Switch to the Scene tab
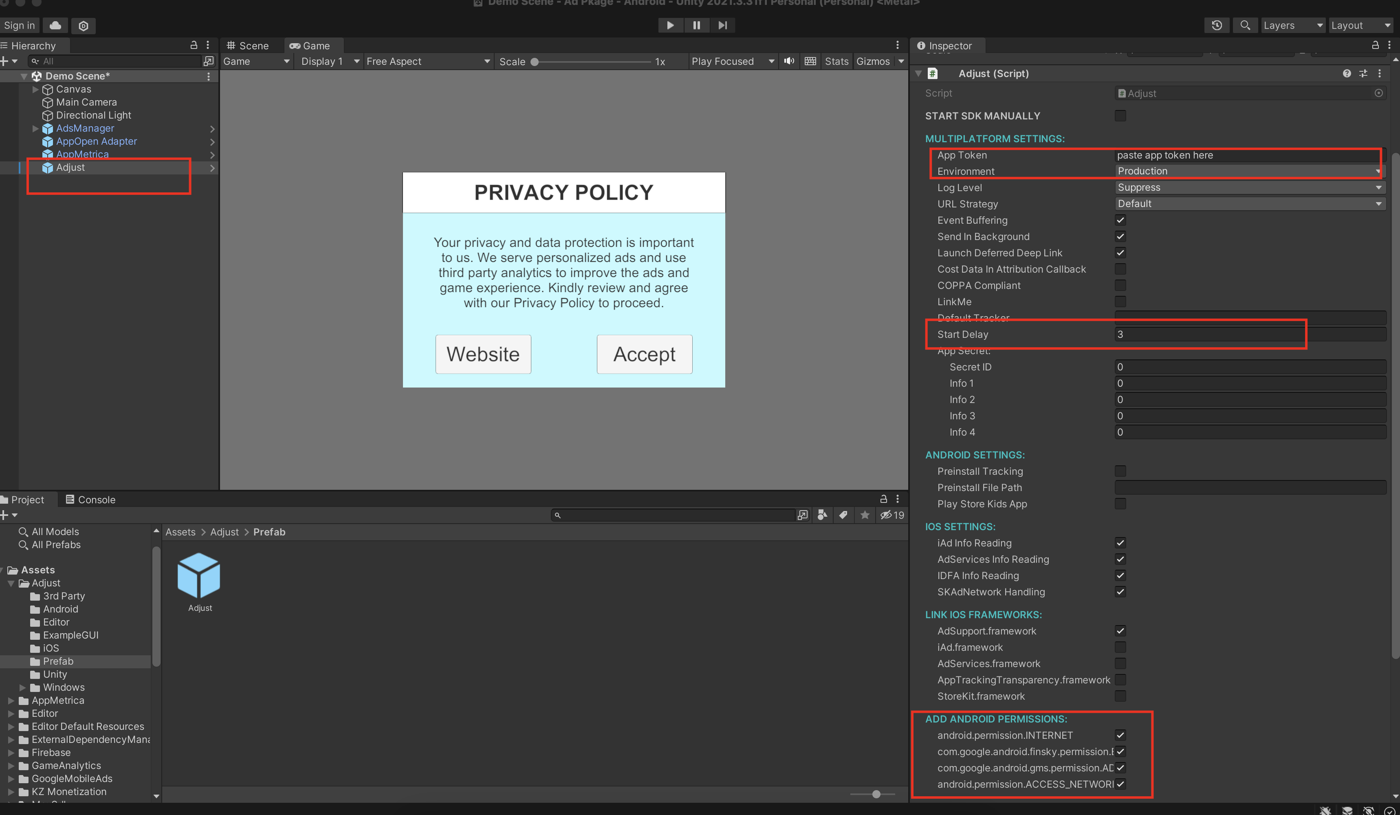The image size is (1400, 815). tap(248, 46)
